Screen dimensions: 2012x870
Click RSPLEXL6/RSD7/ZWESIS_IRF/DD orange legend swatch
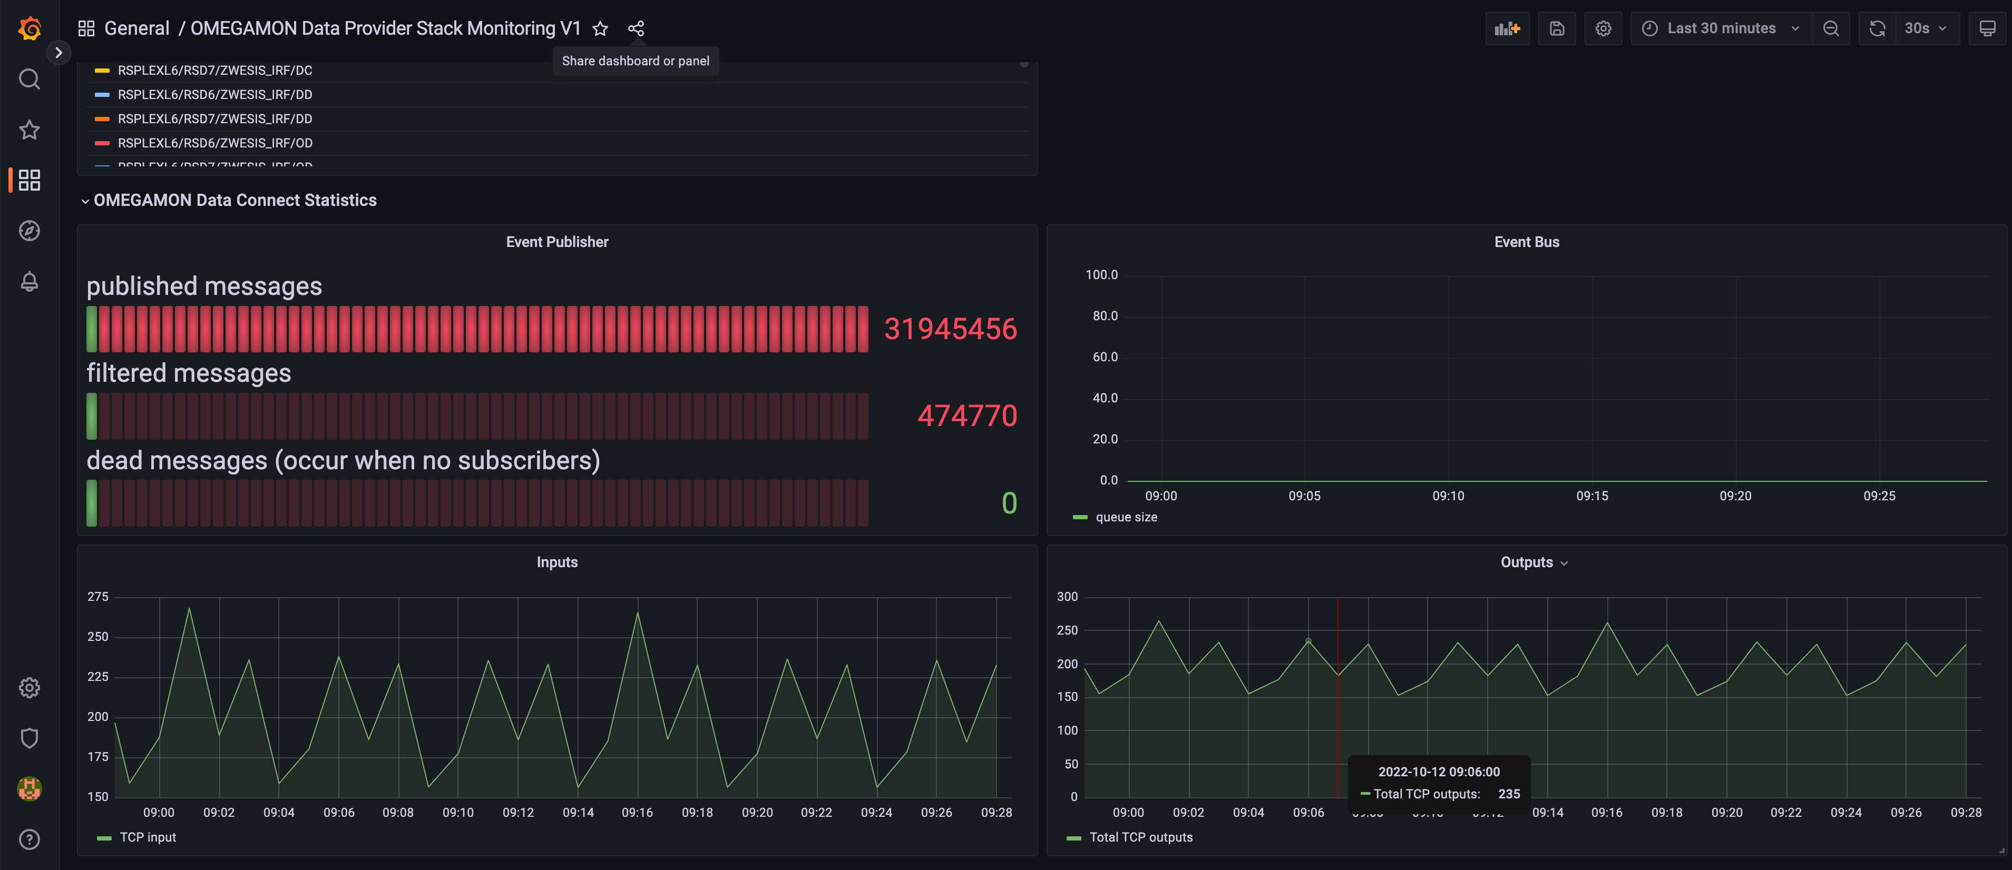click(102, 120)
